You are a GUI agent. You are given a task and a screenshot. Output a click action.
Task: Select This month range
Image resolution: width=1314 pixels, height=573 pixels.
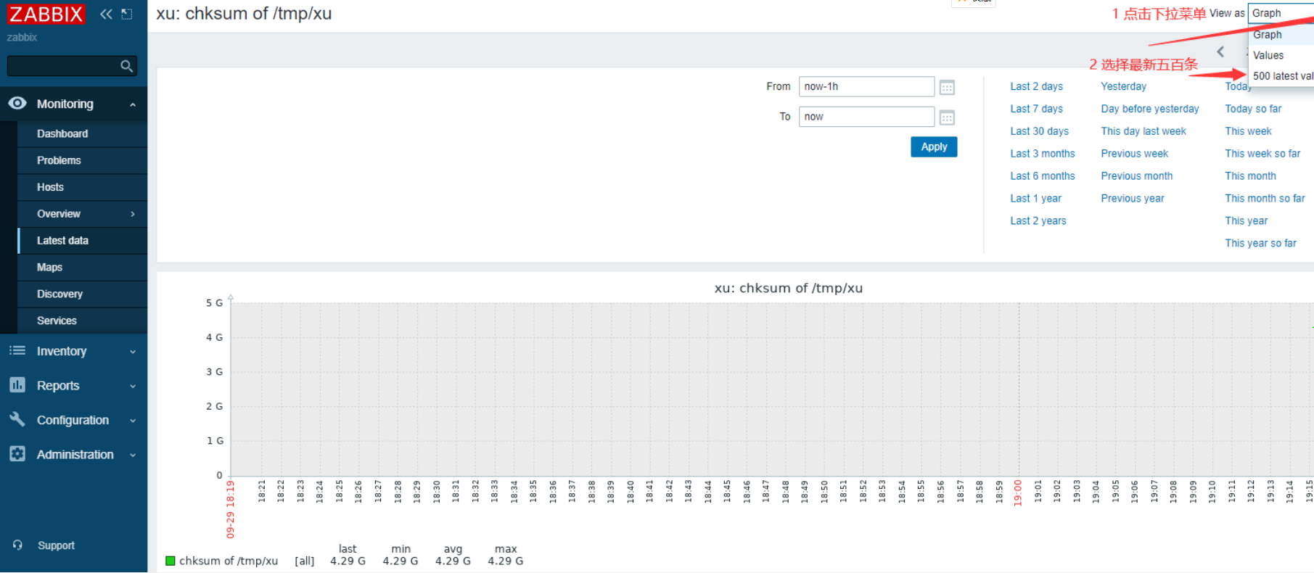[x=1250, y=176]
